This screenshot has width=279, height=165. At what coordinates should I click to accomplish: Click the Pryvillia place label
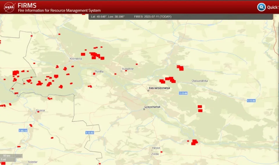click(99, 72)
